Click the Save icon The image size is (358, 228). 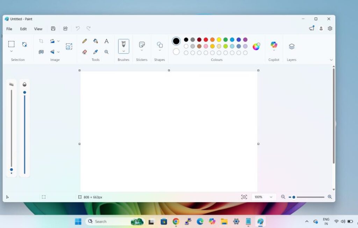(53, 29)
